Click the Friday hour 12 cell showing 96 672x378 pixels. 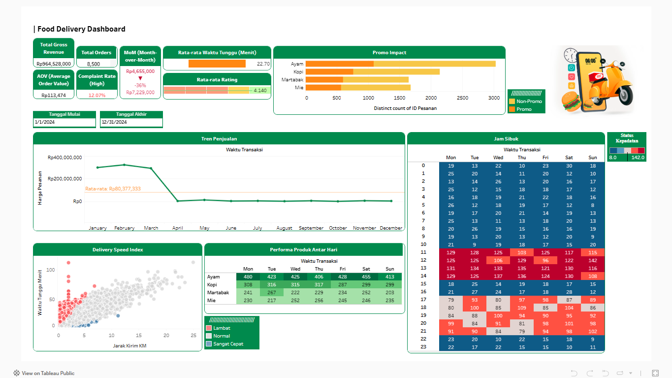click(545, 260)
